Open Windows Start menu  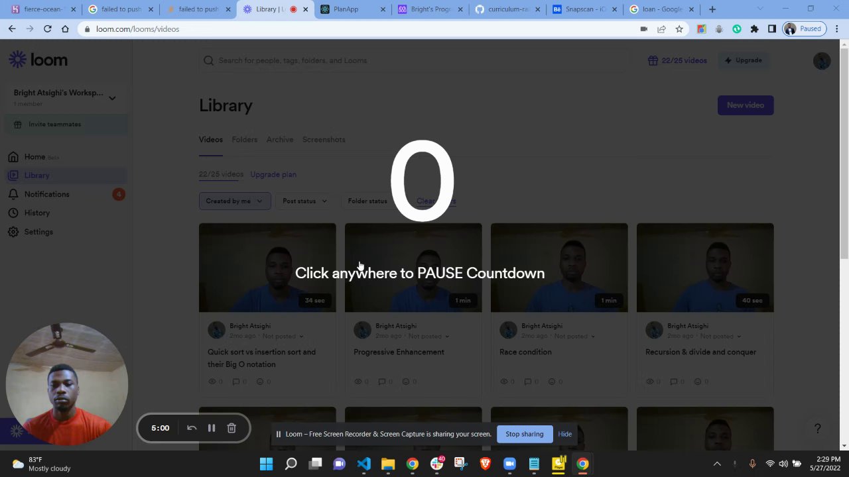(266, 464)
